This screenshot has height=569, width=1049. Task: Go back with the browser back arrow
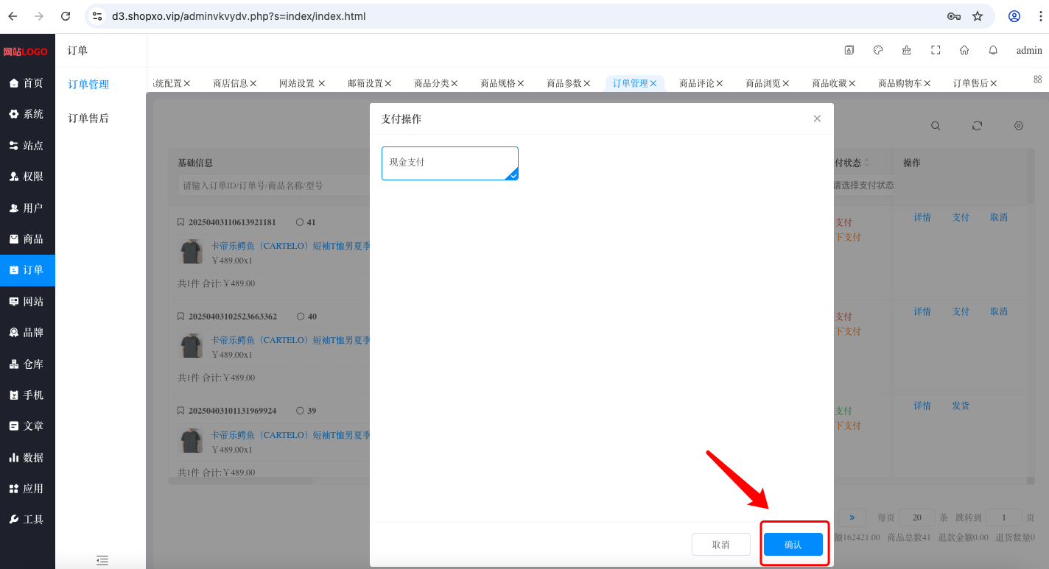pyautogui.click(x=13, y=16)
